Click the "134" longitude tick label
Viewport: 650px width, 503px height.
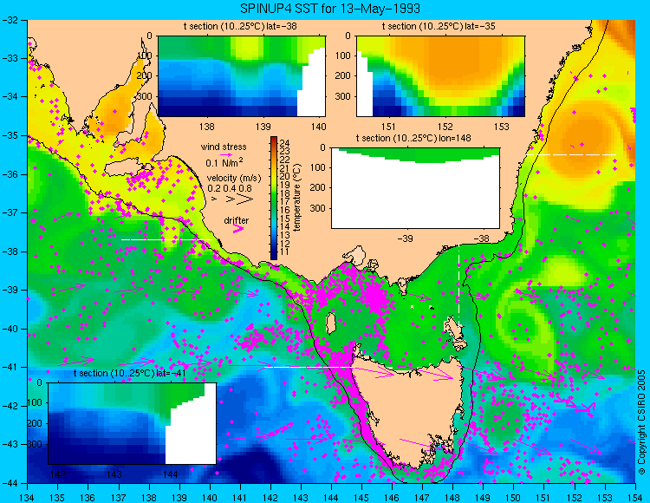click(x=28, y=497)
